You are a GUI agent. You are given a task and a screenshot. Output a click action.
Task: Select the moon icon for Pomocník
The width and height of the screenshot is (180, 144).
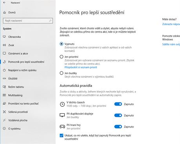pyautogui.click(x=4, y=62)
